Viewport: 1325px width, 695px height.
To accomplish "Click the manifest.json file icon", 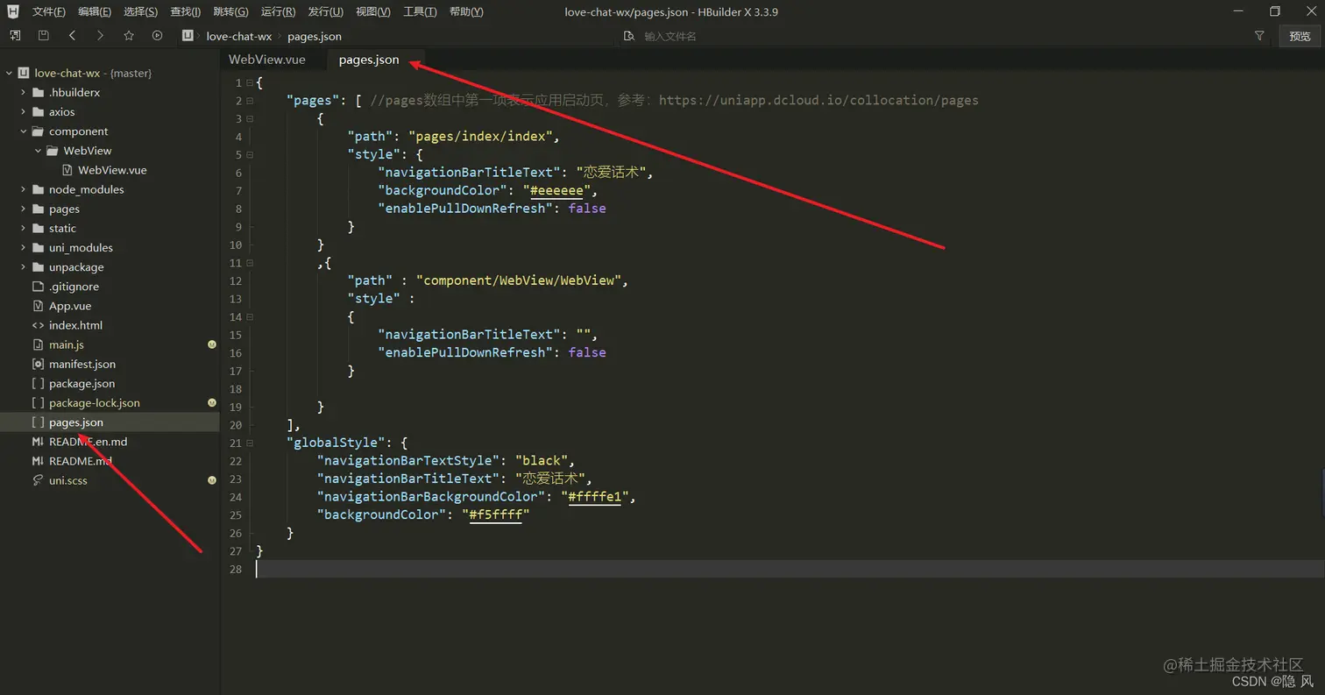I will point(38,364).
